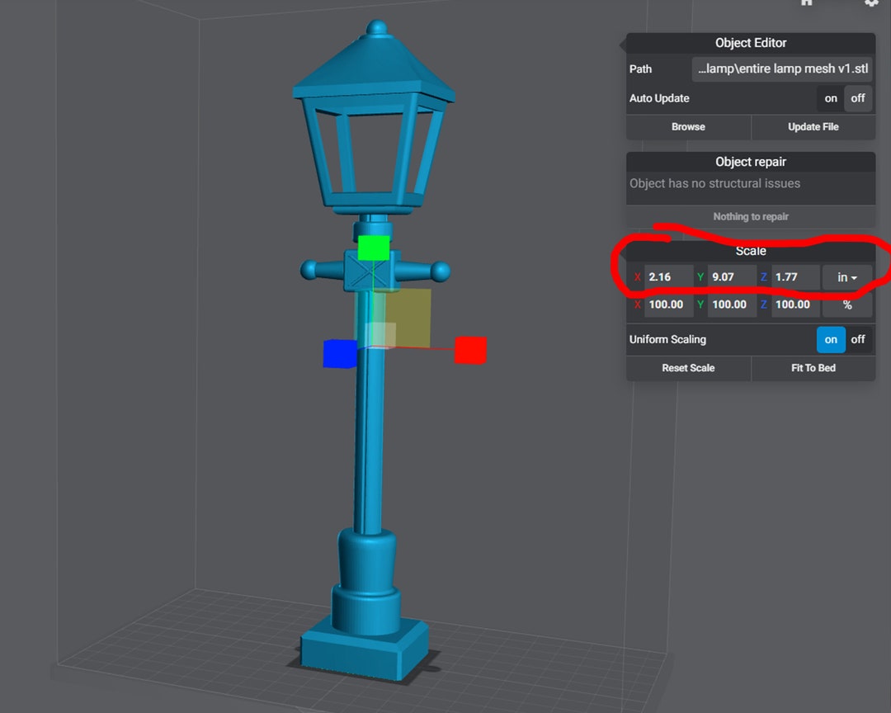Collapse the Object repair panel header
Screen dimensions: 891x713
click(x=751, y=161)
